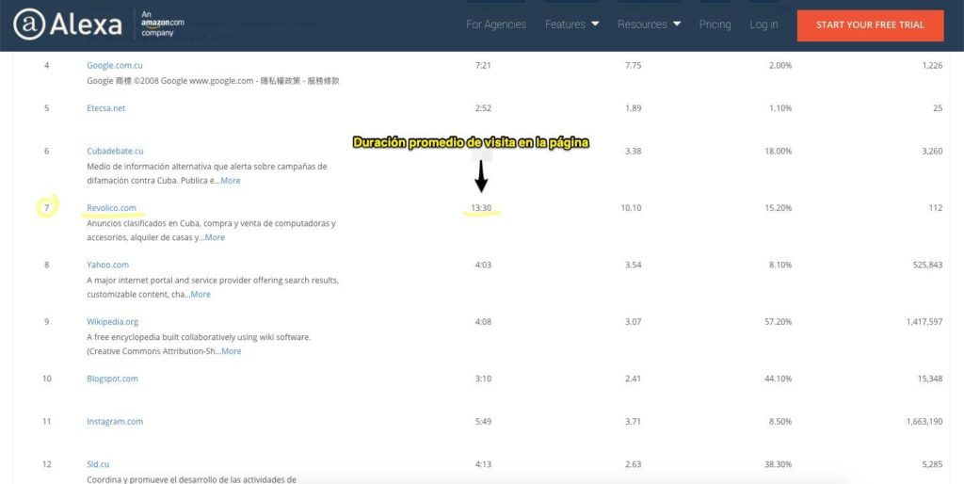Expand Wikipedia.org description with More

coord(232,351)
